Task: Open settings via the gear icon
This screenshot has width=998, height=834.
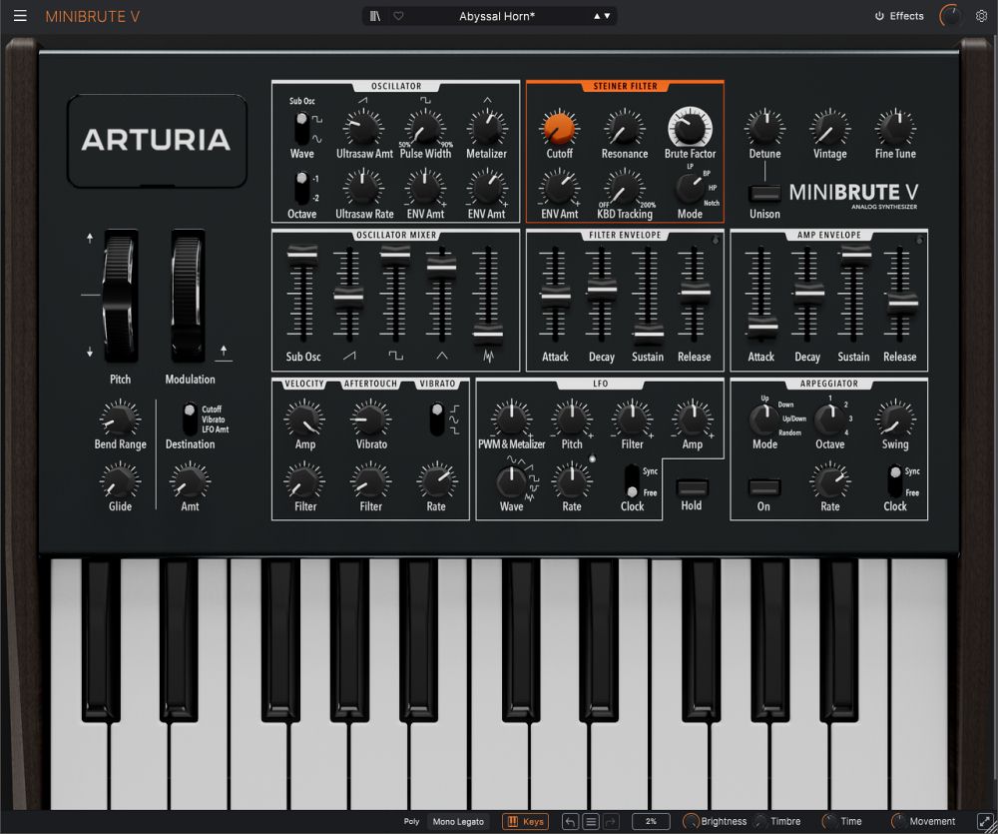Action: pos(981,16)
